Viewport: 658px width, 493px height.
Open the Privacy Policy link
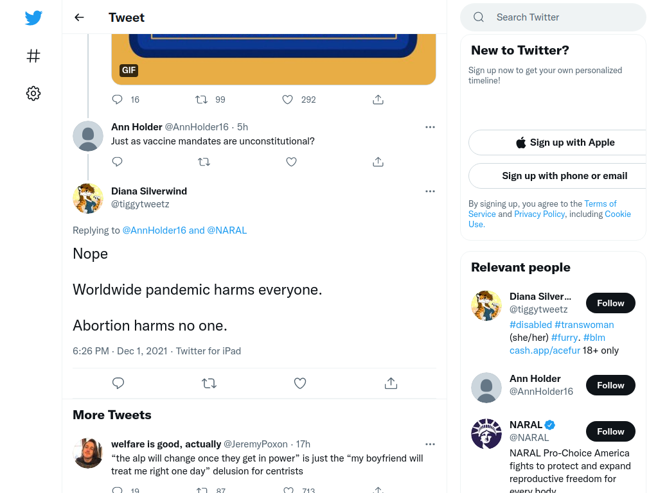pyautogui.click(x=539, y=214)
